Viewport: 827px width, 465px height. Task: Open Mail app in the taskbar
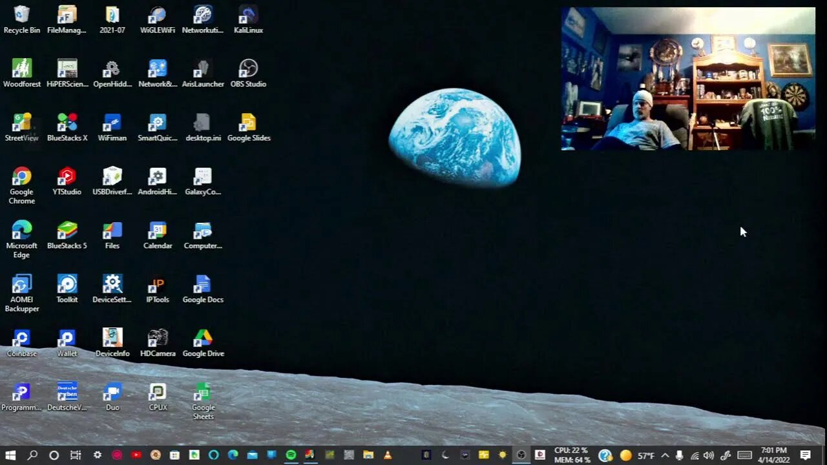point(252,455)
